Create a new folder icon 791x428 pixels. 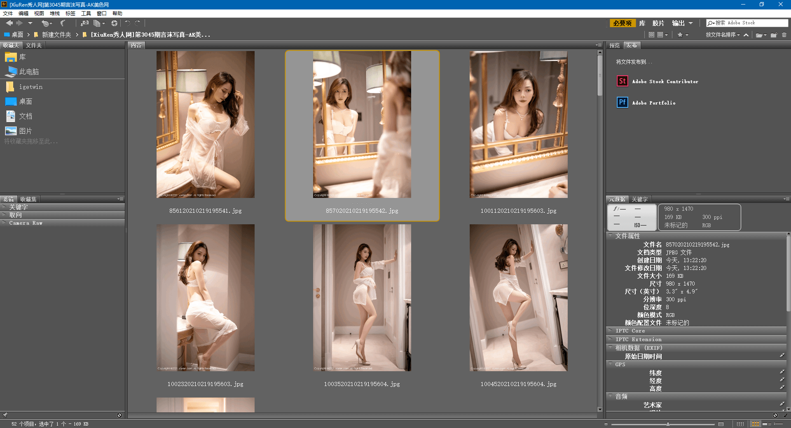point(774,35)
